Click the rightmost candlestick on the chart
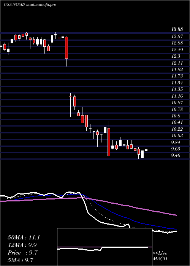 146,149
